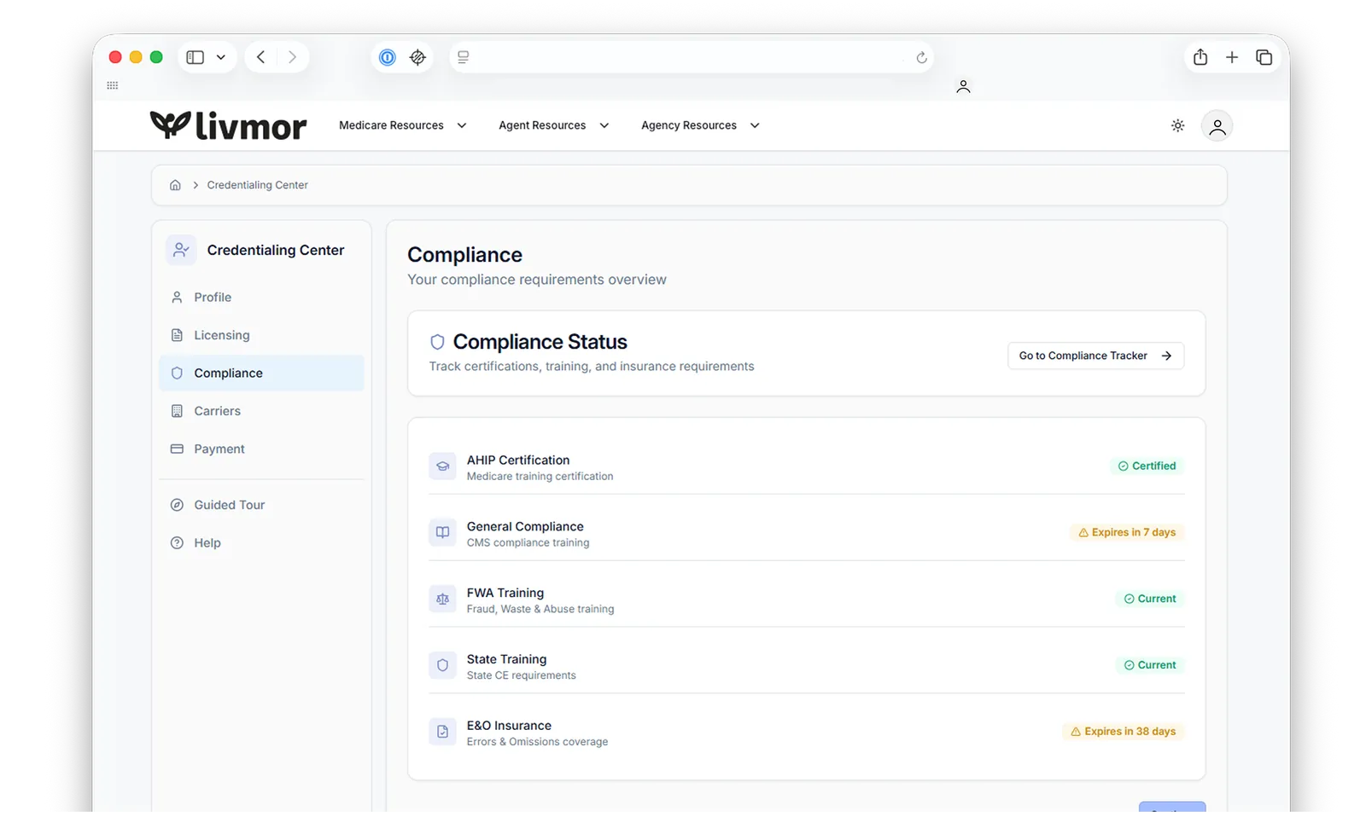
Task: Click the Expires in 38 days badge
Action: click(1124, 732)
